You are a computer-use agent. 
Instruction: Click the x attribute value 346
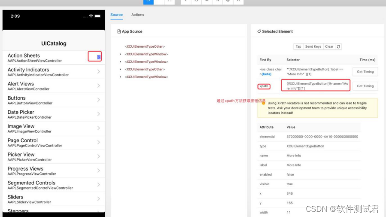tap(289, 194)
